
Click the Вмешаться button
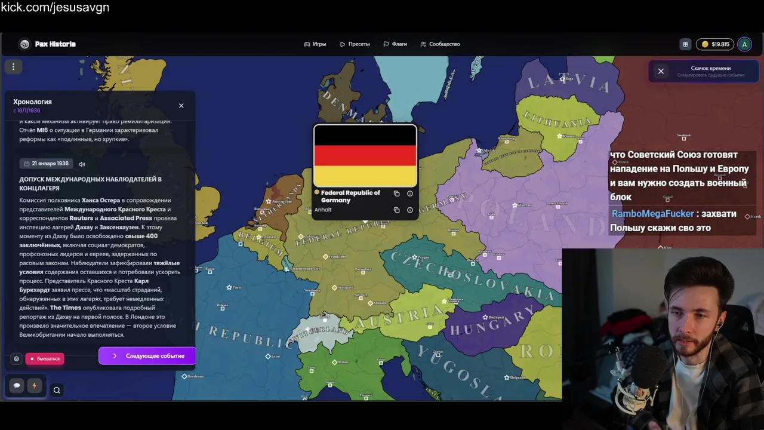(45, 359)
